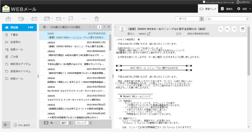Click the 0% 使用中 quota indicator
The width and height of the screenshot is (252, 132).
pos(22,125)
